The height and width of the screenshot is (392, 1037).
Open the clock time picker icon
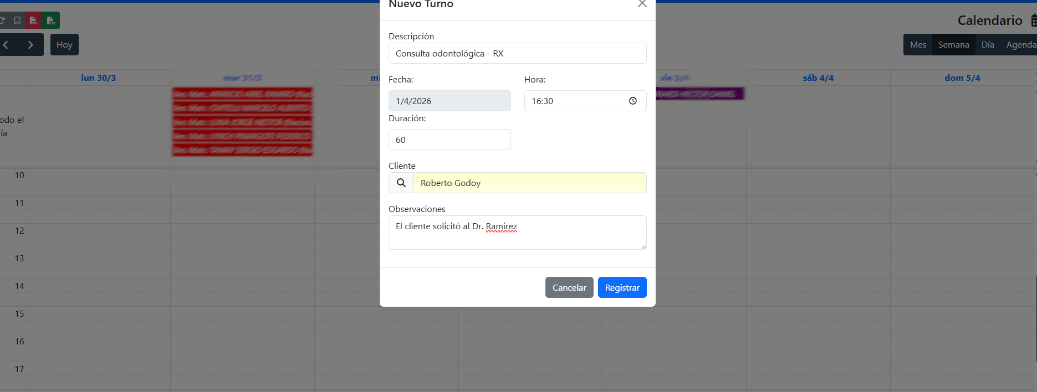[x=632, y=101]
